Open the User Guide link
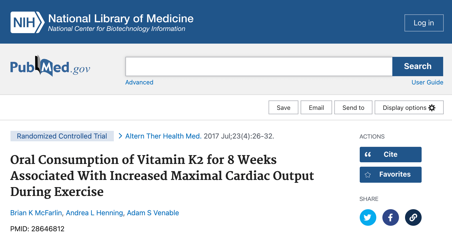 coord(427,82)
